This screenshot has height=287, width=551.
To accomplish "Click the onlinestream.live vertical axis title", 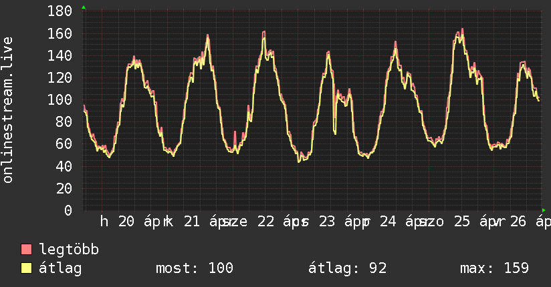I will pos(8,110).
